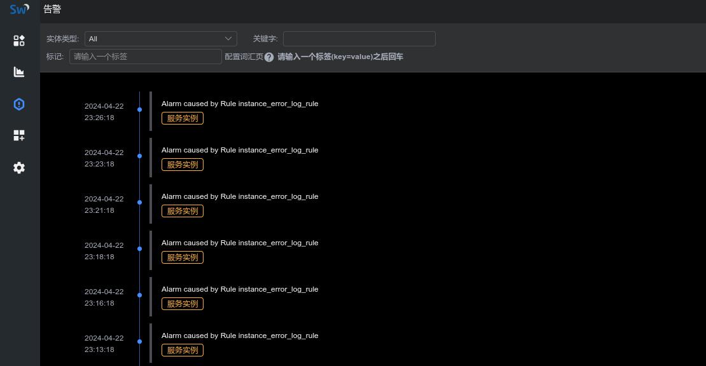Click the 服务实例 tag on the 23:13:18 alarm

click(182, 349)
